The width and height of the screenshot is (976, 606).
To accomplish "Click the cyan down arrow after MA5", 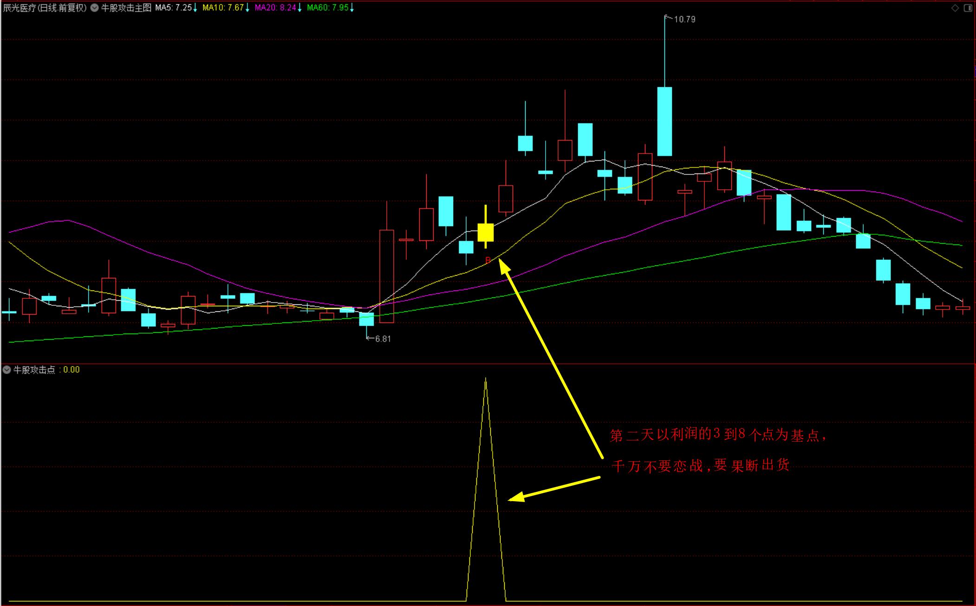I will [195, 8].
